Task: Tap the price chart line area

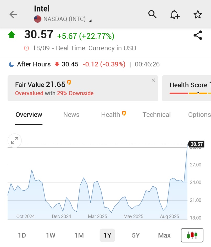Action: tap(97, 181)
